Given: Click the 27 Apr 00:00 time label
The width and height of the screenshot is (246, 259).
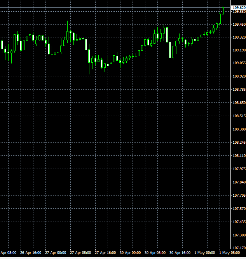Looking at the screenshot, I should (x=56, y=253).
